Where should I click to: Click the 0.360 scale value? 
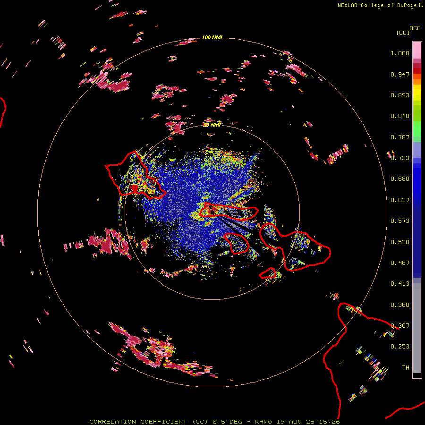coord(400,305)
